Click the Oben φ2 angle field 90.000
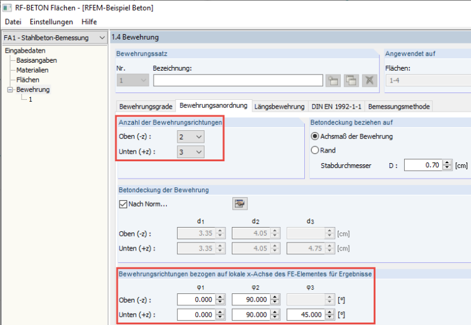The width and height of the screenshot is (471, 325). 251,300
